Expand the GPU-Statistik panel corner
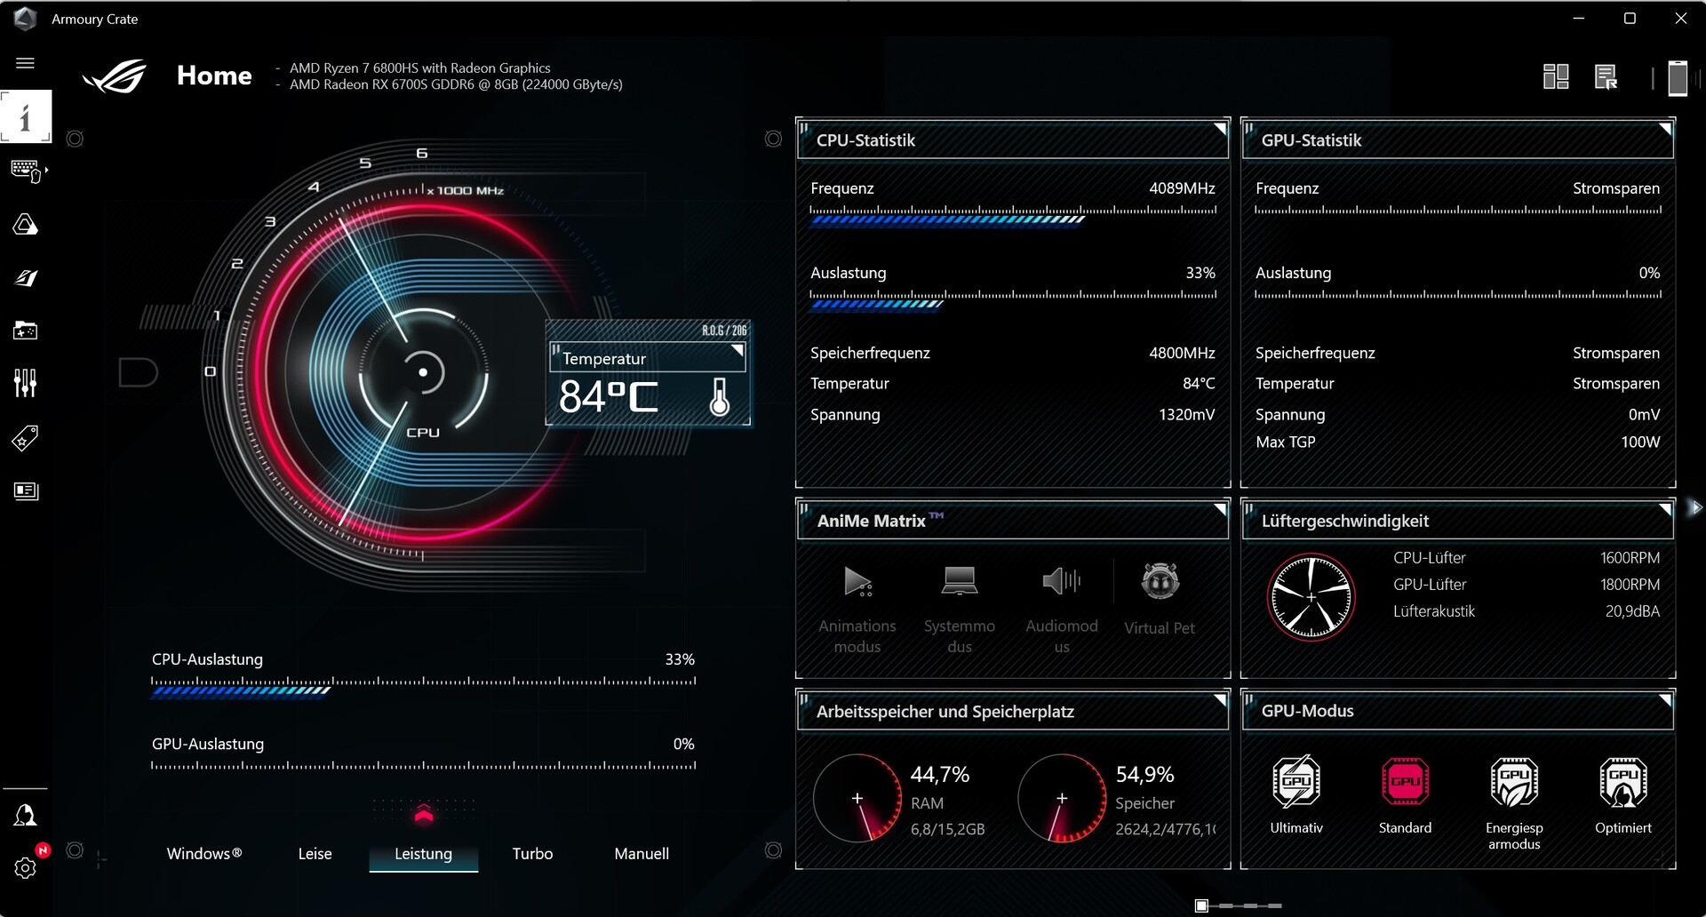The height and width of the screenshot is (917, 1706). click(1665, 130)
